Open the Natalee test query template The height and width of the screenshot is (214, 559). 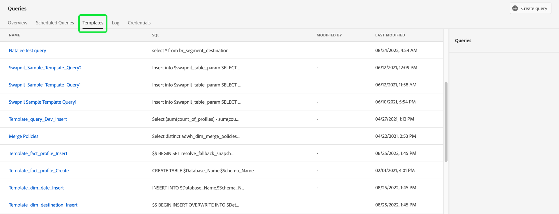[x=27, y=51]
